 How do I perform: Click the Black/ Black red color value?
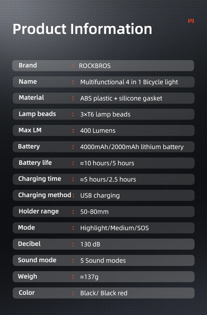tap(103, 293)
